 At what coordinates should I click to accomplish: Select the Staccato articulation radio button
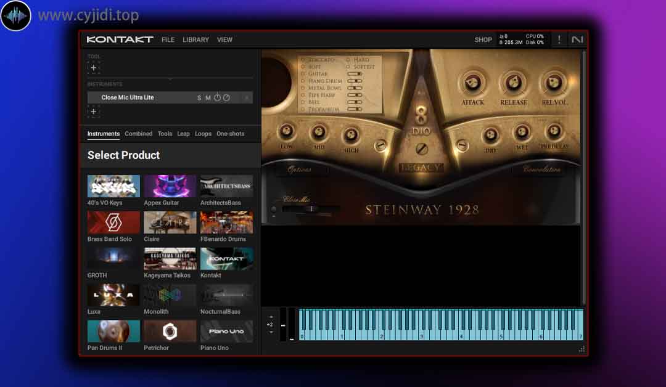303,60
